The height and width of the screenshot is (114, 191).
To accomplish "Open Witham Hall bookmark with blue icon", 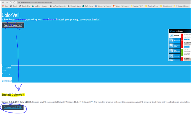I will point(103,6).
